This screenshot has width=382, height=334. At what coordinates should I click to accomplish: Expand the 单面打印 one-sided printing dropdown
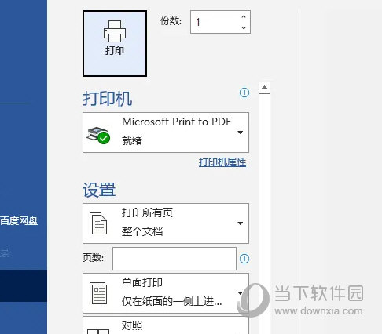[x=166, y=293]
